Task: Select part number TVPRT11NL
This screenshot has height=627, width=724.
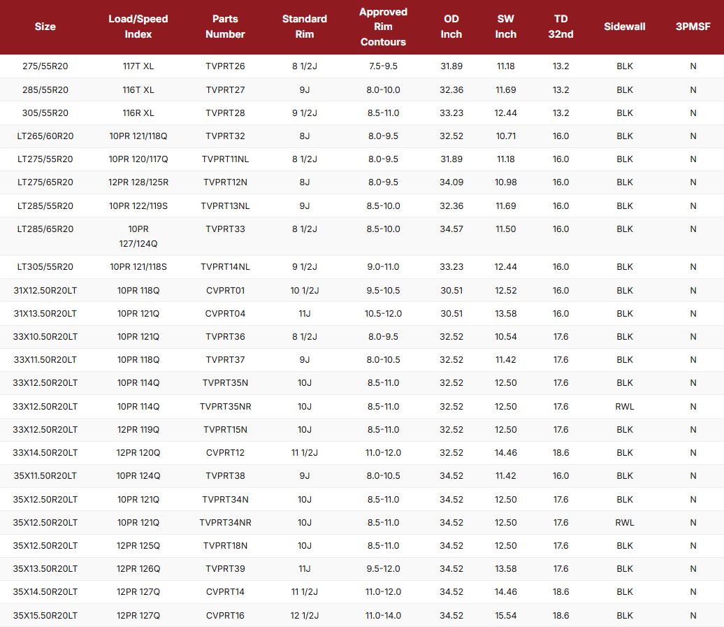Action: 225,159
